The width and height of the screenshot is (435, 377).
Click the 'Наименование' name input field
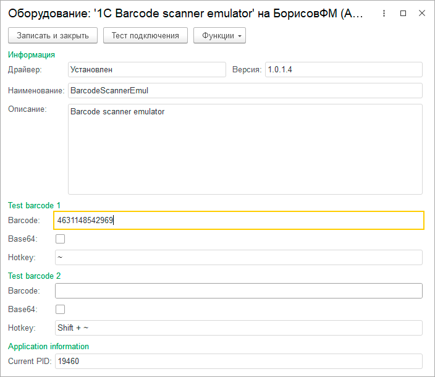245,90
